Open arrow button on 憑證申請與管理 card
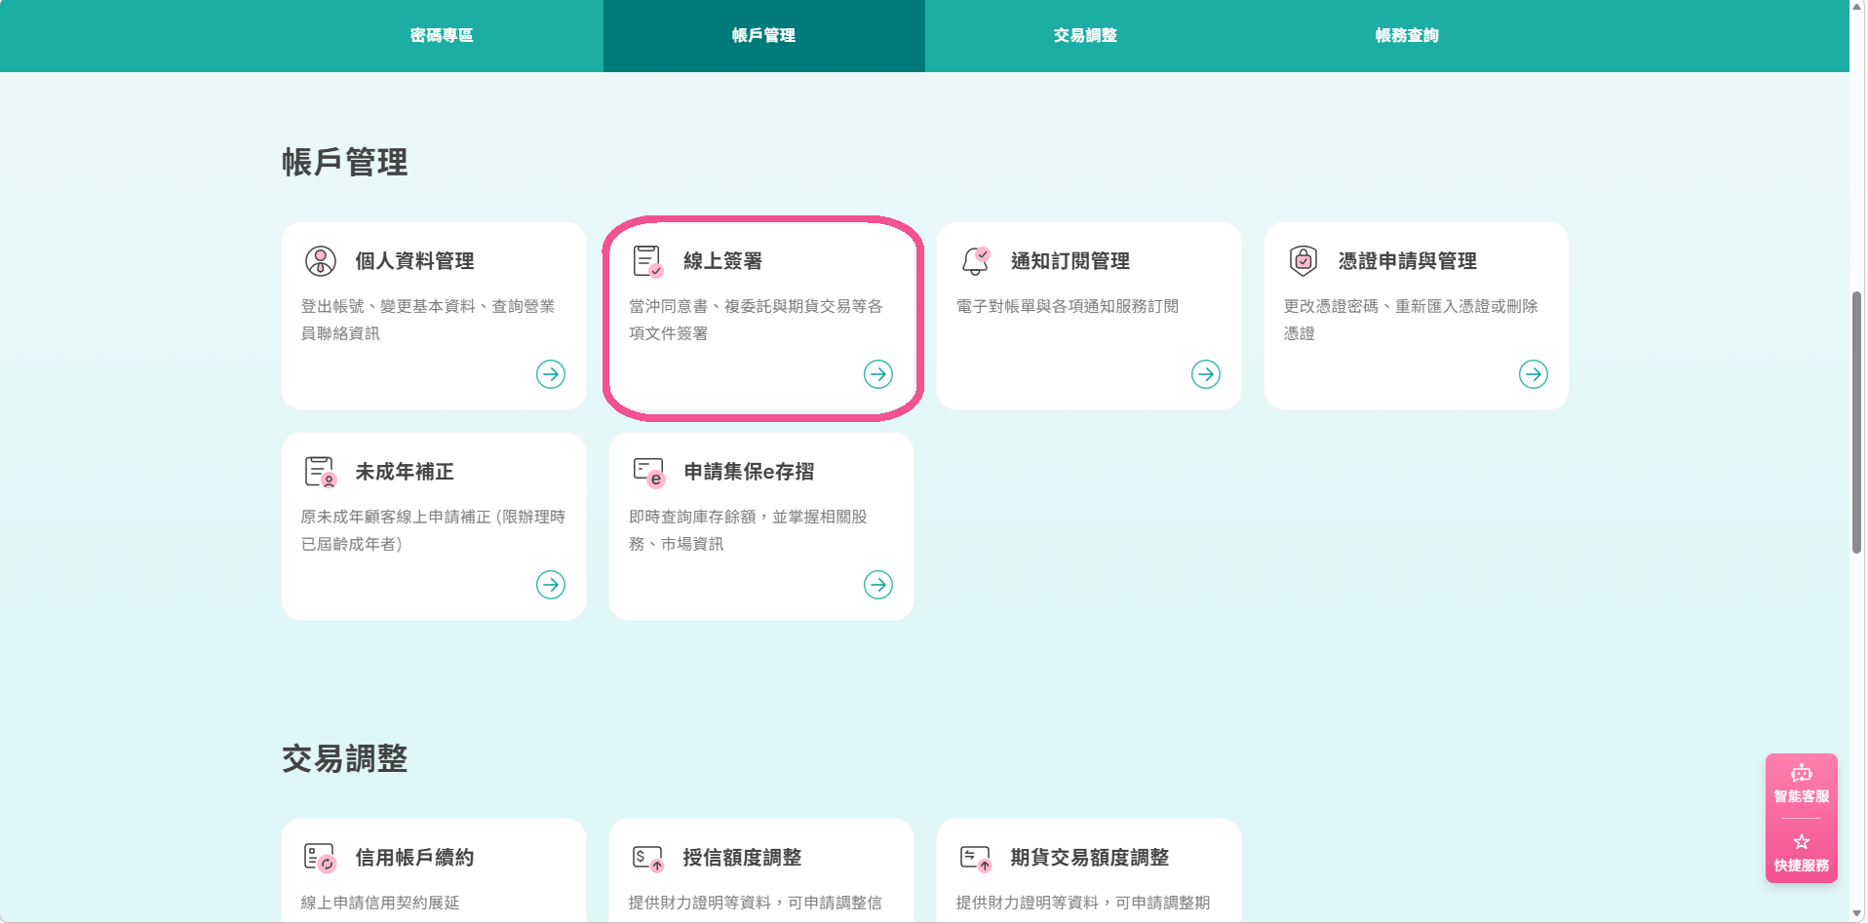The height and width of the screenshot is (923, 1868). tap(1534, 374)
